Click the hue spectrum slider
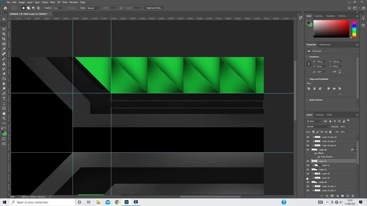The image size is (367, 206). 354,29
